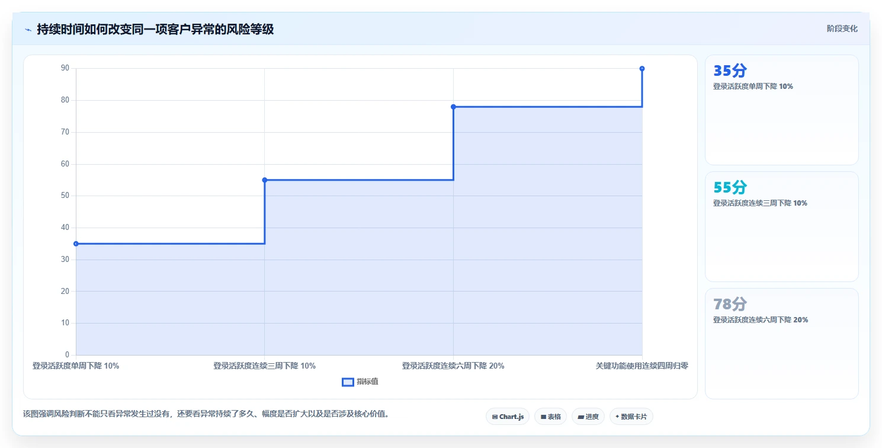Click the y-axis tick label 90
This screenshot has width=882, height=448.
(x=65, y=68)
